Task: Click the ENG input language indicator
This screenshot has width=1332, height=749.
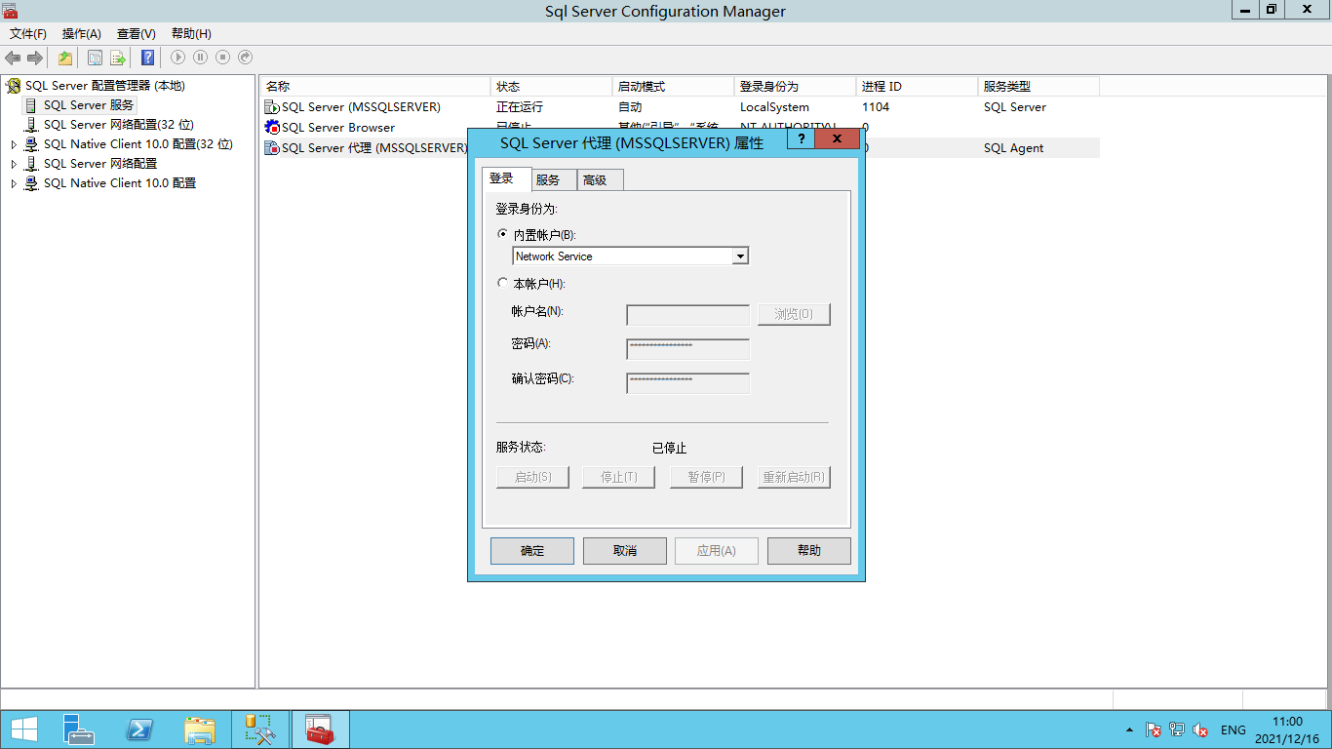Action: point(1233,729)
